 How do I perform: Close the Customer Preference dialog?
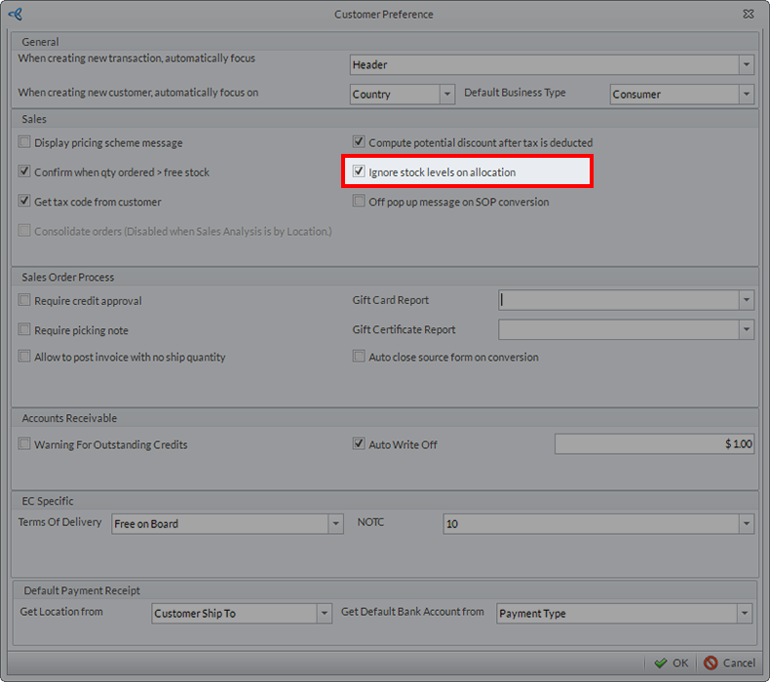(x=747, y=15)
